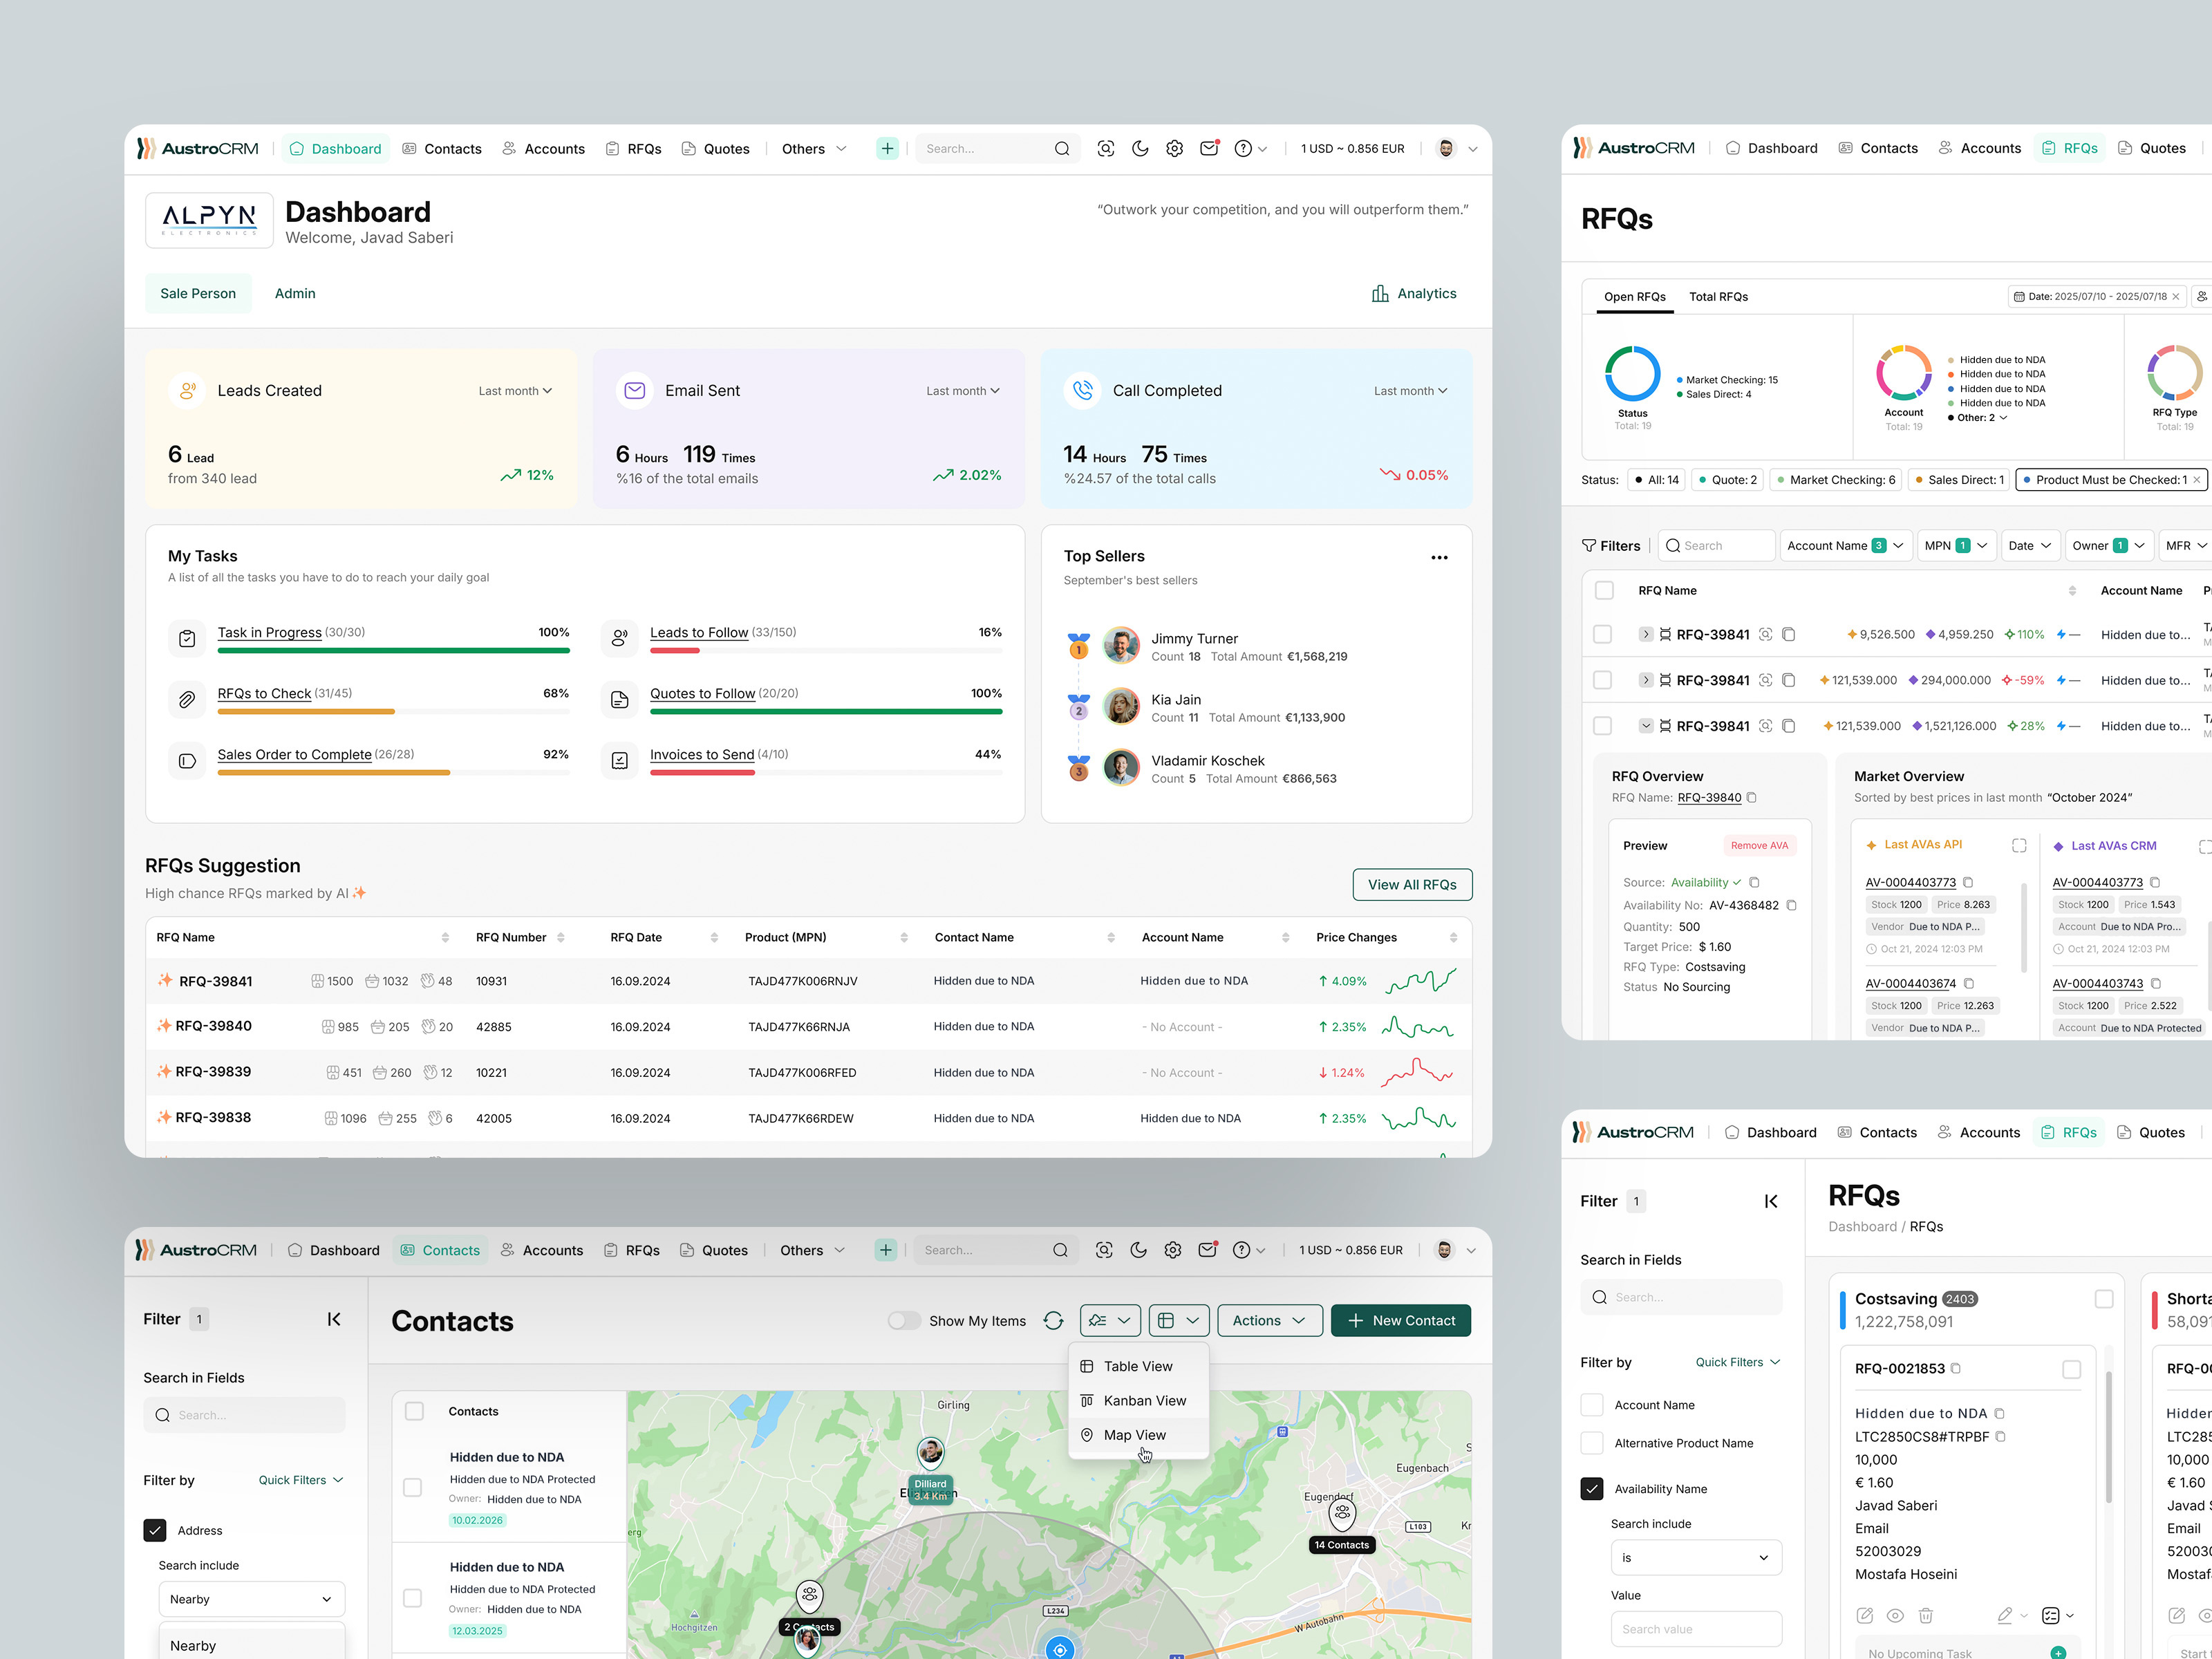Click the Task in Progress progress bar
The height and width of the screenshot is (1659, 2212).
pyautogui.click(x=394, y=651)
